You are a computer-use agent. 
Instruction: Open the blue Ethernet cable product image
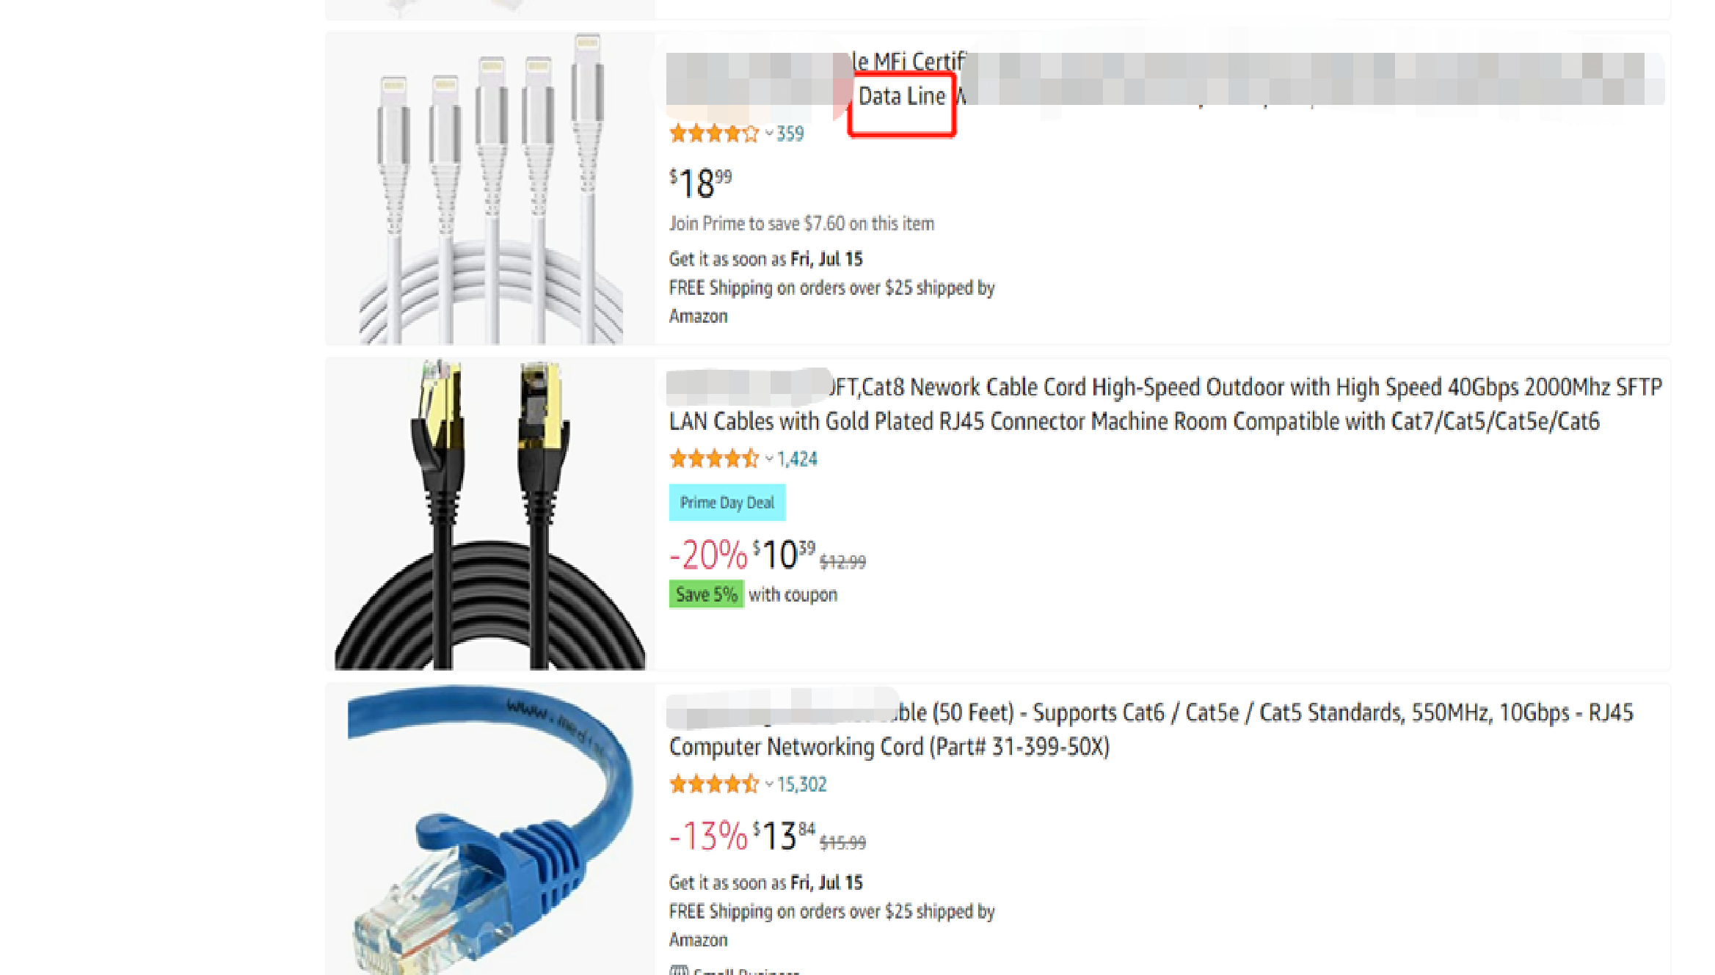(490, 829)
